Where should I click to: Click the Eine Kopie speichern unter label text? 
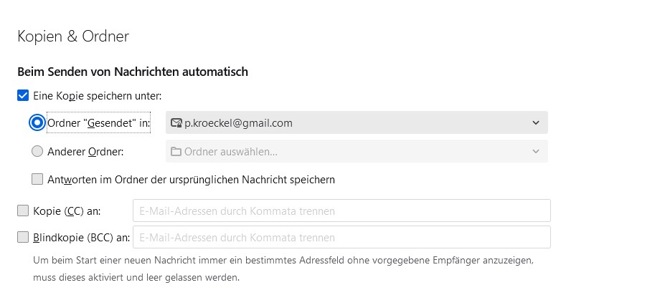tap(98, 95)
